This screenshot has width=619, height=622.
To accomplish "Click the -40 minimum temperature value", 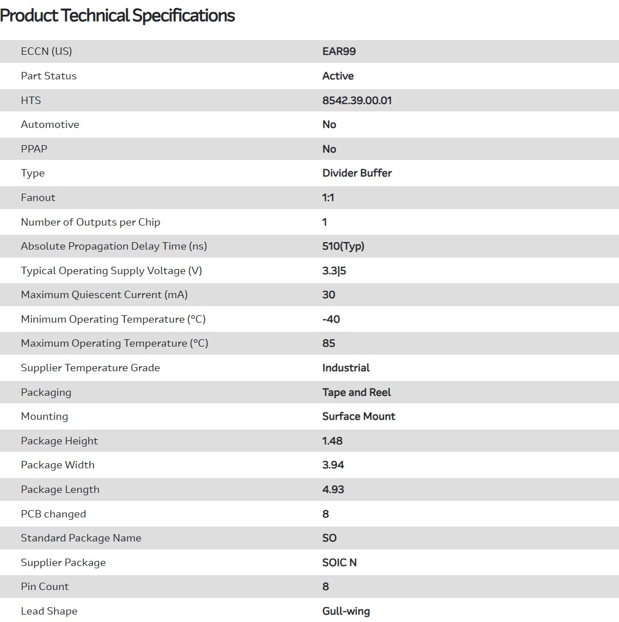I will point(331,319).
